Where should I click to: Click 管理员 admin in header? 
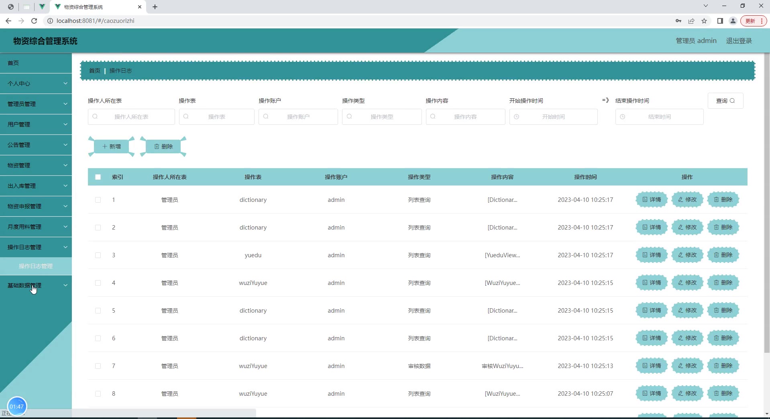coord(696,41)
